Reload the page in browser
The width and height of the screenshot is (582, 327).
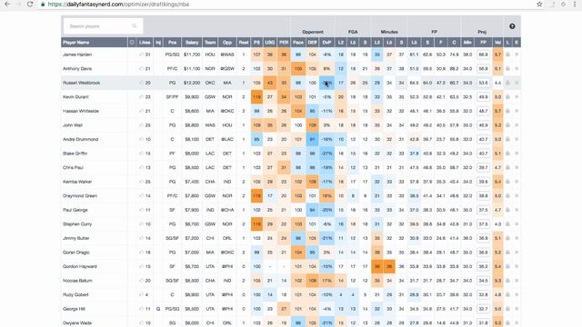tap(30, 4)
